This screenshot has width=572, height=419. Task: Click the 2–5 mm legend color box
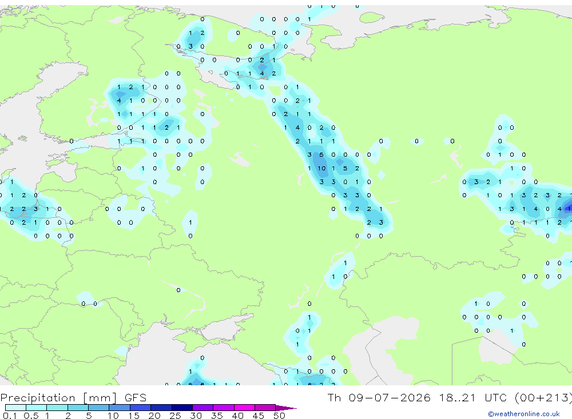coord(78,408)
